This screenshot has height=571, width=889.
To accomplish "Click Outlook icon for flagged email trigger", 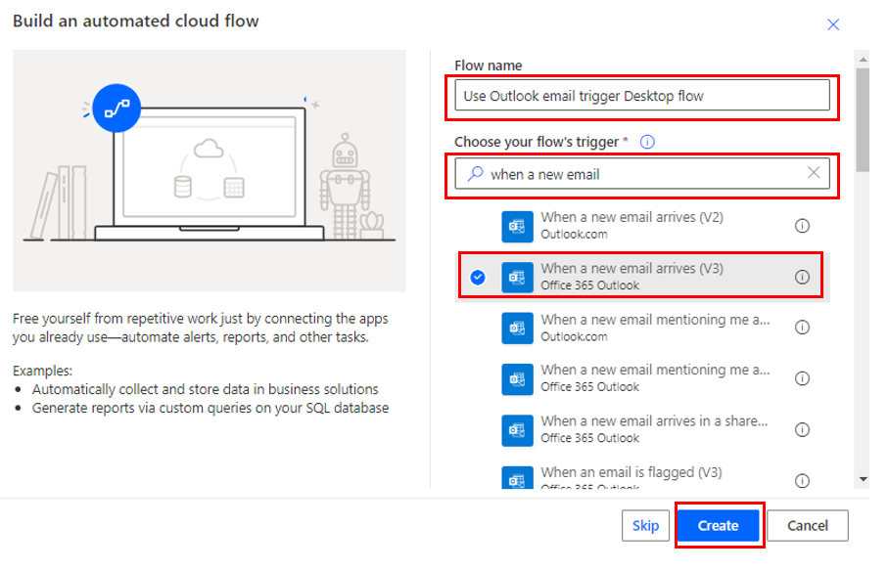I will click(x=517, y=478).
